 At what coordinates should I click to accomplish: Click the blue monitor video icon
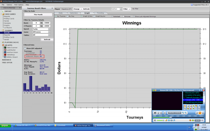[x=169, y=120]
